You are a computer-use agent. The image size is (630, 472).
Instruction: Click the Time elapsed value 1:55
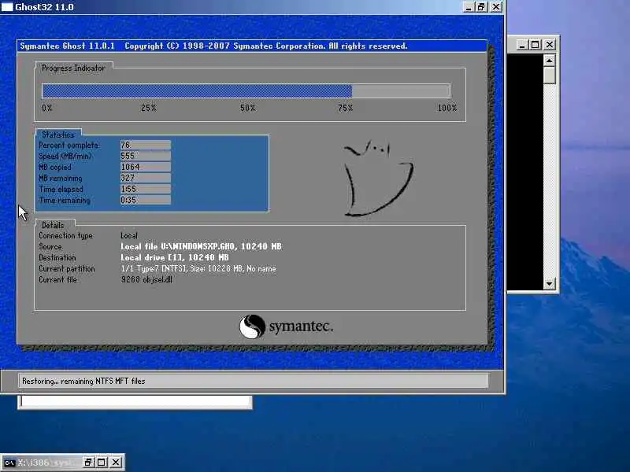[x=145, y=189]
